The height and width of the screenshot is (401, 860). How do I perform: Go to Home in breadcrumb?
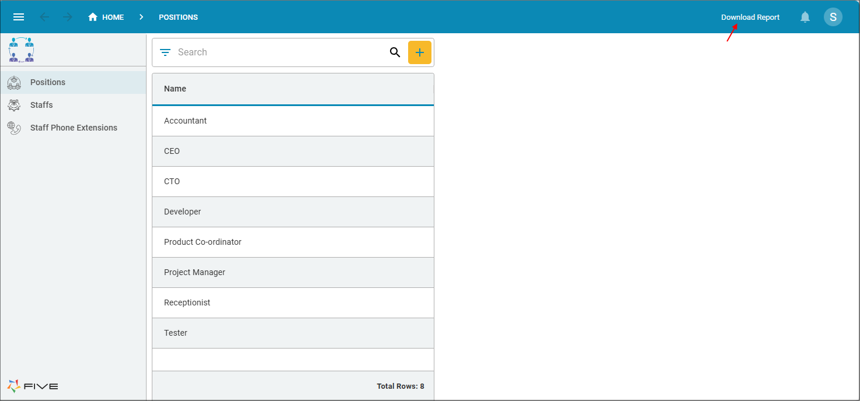coord(106,17)
